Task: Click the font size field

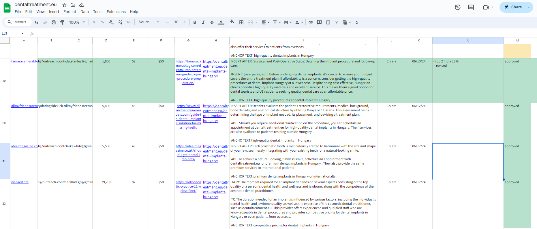Action: (177, 22)
